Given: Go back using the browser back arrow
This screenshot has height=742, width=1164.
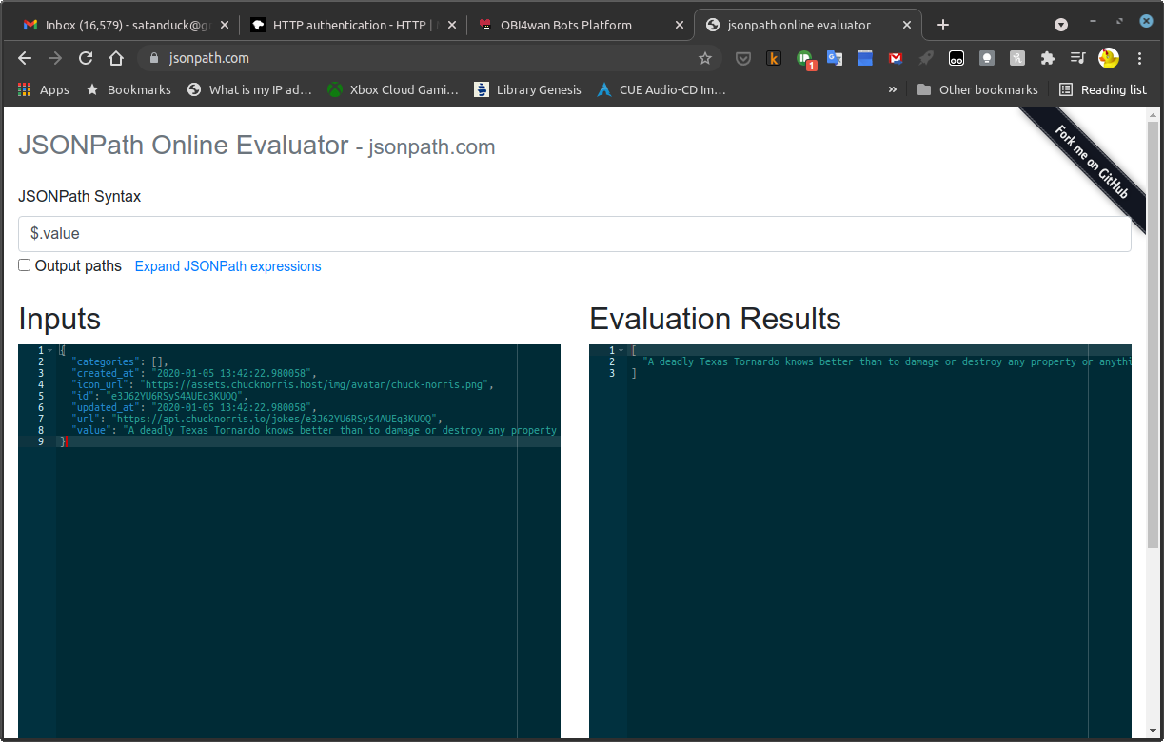Looking at the screenshot, I should (x=25, y=58).
